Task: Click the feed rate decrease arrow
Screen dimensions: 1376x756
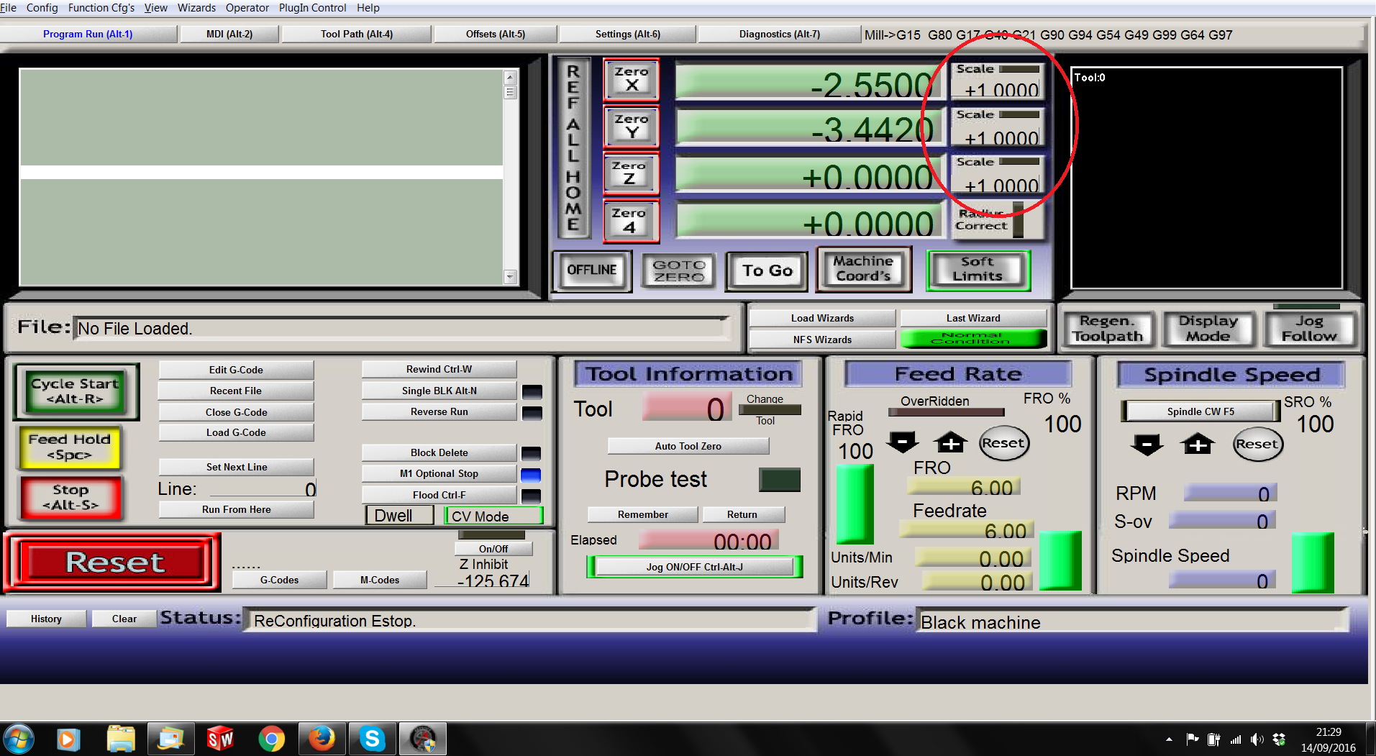Action: [x=902, y=442]
